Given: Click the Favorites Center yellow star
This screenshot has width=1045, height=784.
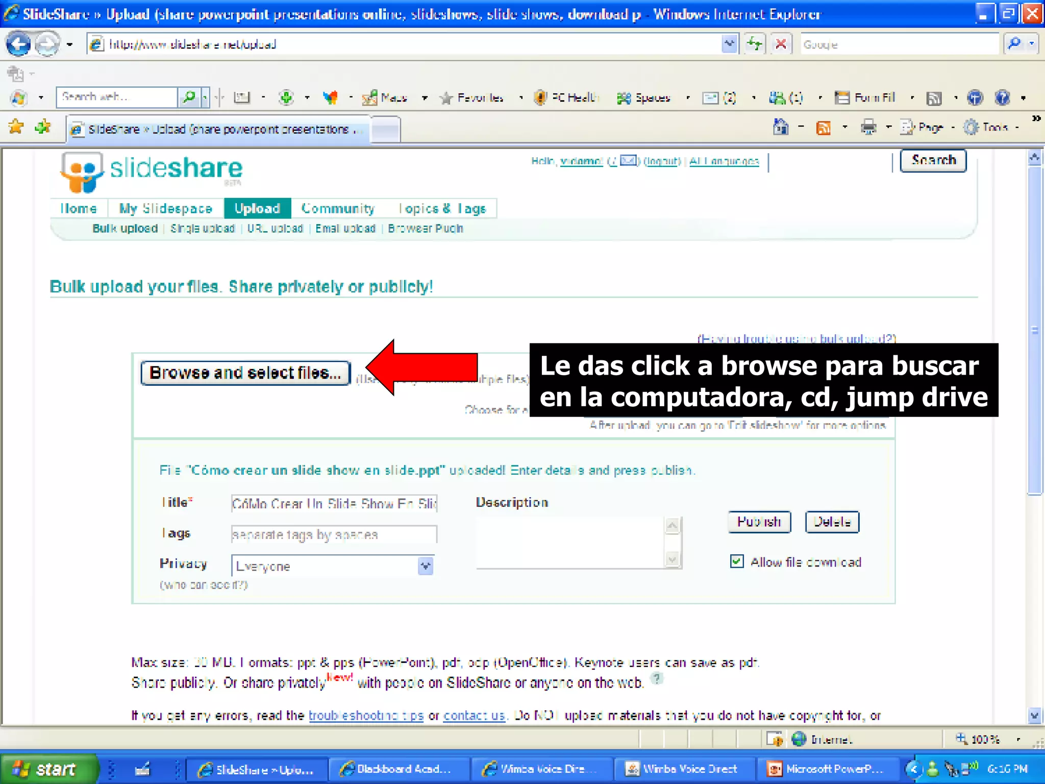Looking at the screenshot, I should [16, 126].
